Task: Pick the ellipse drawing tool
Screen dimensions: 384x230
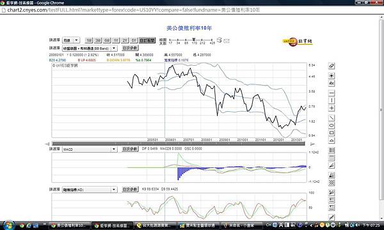Action: (332, 126)
